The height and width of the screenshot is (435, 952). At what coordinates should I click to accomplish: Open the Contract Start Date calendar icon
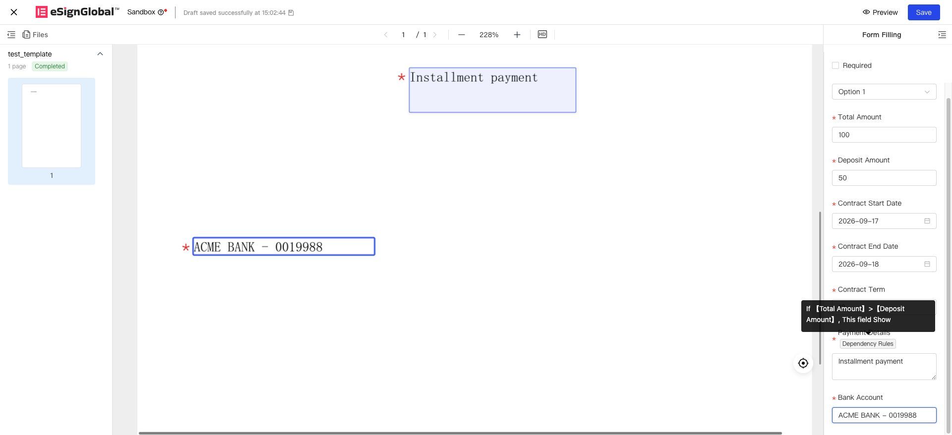[x=927, y=221]
